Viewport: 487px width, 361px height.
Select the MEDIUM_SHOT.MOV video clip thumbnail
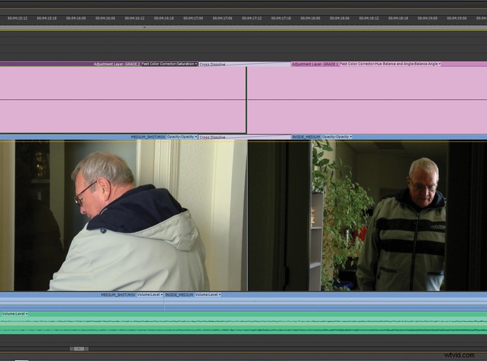click(x=122, y=213)
